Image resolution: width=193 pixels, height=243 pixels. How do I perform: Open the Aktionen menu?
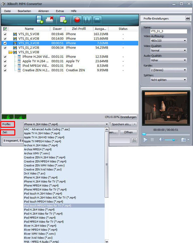coord(44,11)
